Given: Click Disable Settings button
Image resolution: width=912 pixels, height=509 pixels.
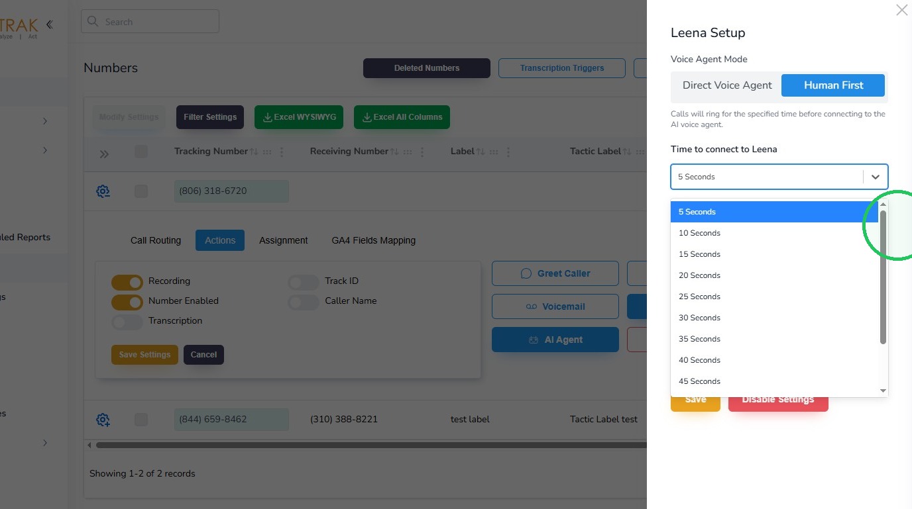Looking at the screenshot, I should [x=778, y=400].
